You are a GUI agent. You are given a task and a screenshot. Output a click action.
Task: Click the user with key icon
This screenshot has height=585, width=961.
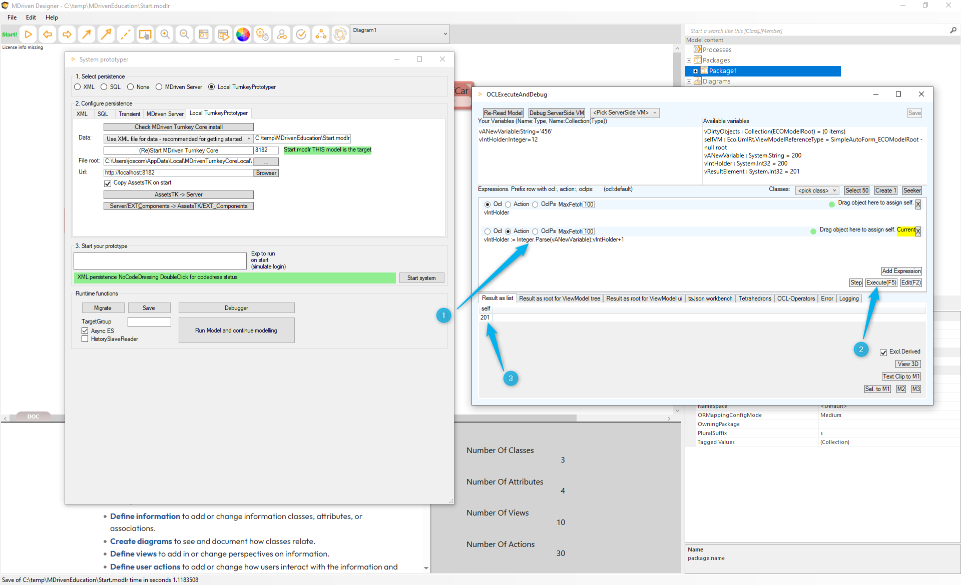coord(282,34)
